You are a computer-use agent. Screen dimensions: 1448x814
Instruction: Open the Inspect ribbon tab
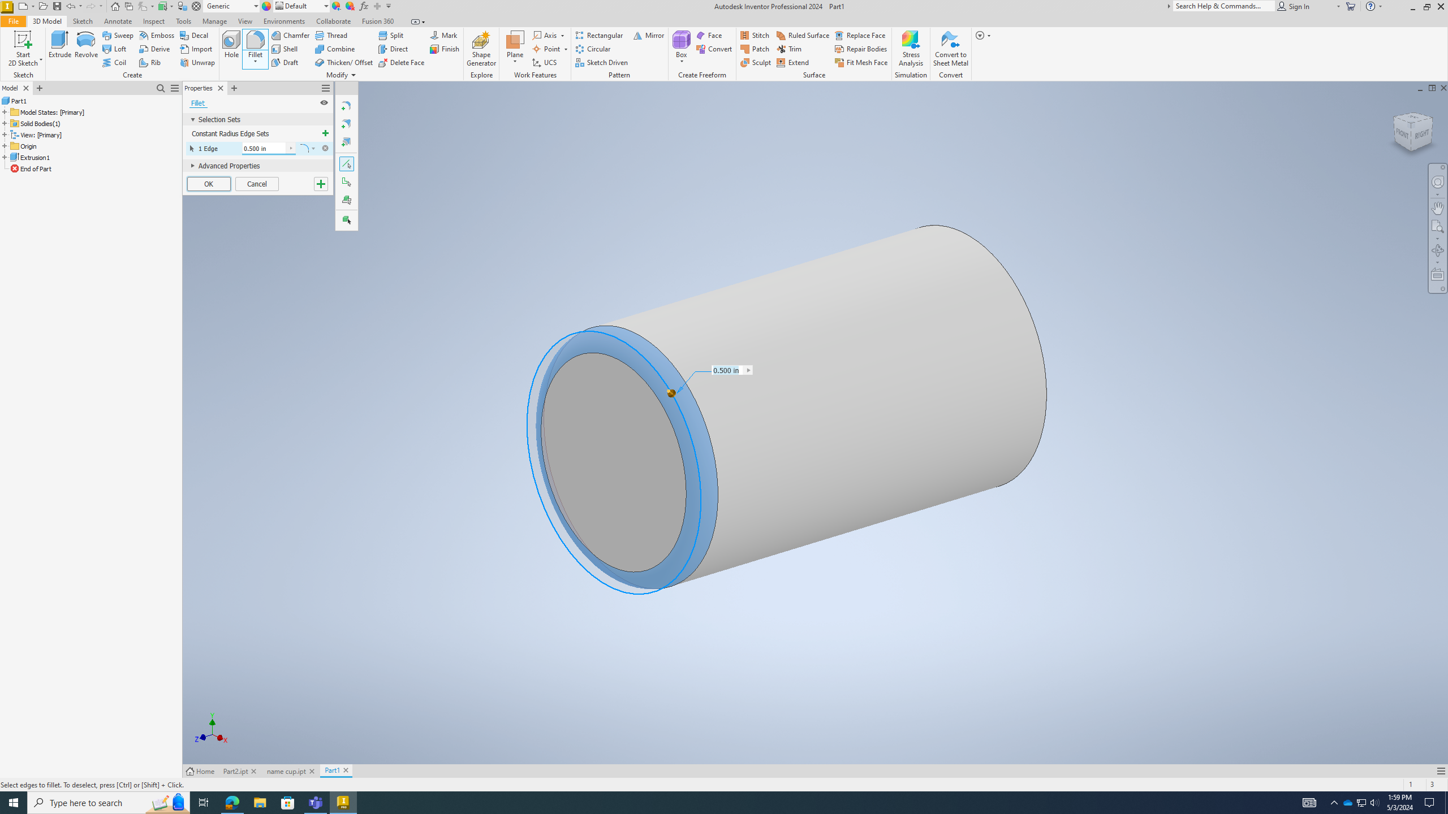click(154, 21)
